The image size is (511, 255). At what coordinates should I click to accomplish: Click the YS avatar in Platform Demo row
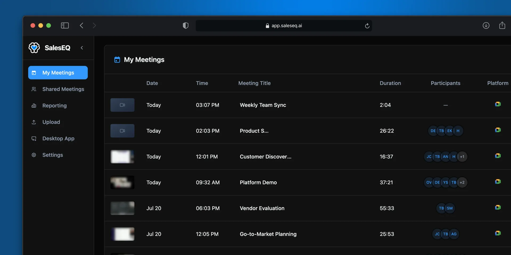pos(446,182)
